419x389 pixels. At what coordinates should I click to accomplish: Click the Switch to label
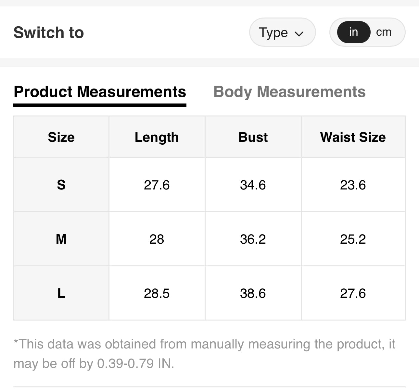point(49,32)
